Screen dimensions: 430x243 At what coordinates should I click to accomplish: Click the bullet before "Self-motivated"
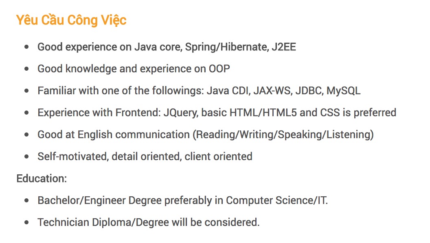[27, 157]
